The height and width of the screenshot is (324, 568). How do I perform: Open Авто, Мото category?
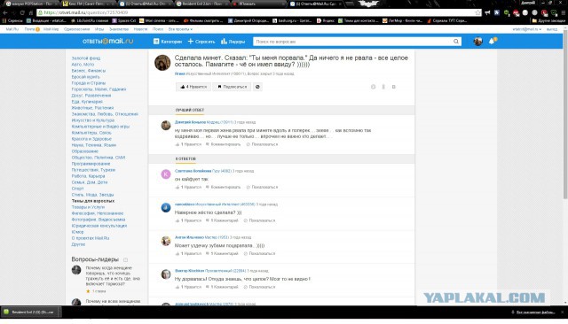click(83, 65)
